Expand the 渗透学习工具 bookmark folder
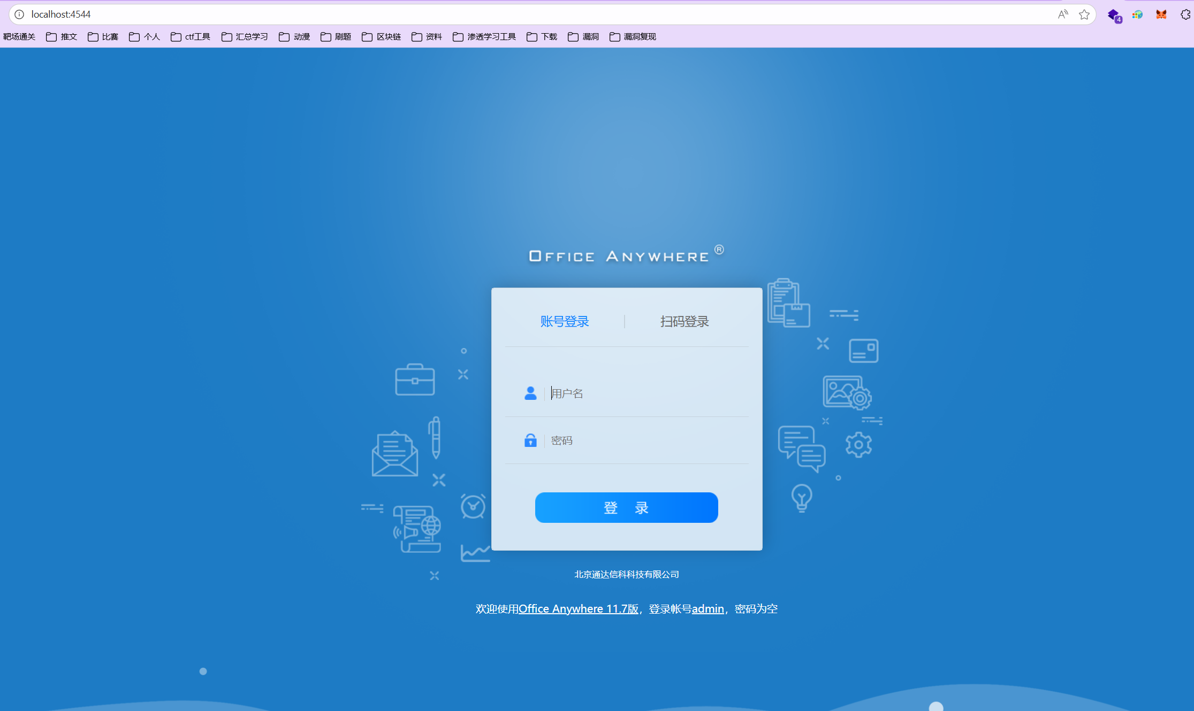Viewport: 1194px width, 711px height. (x=484, y=37)
